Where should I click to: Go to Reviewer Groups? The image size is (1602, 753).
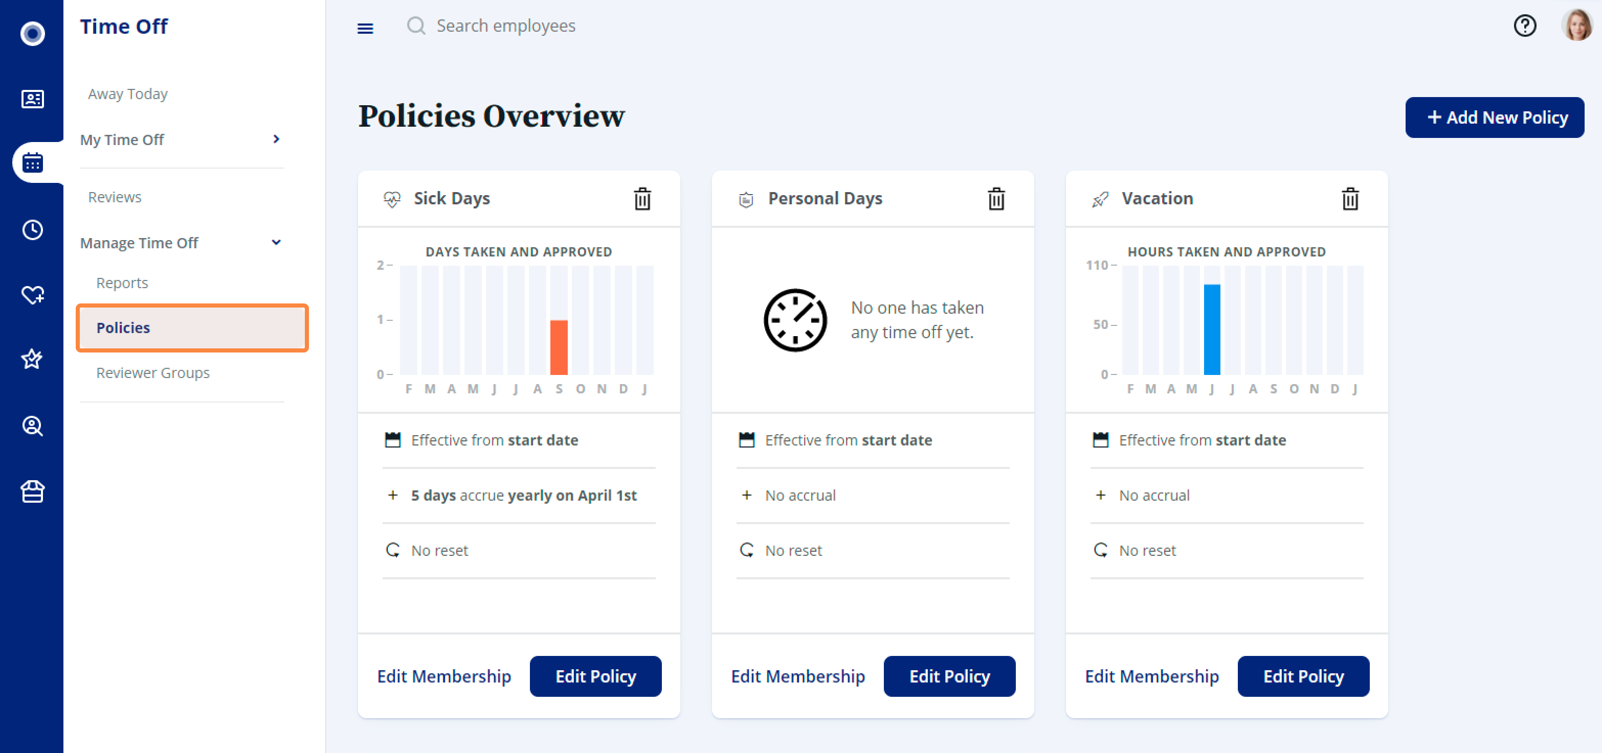153,373
